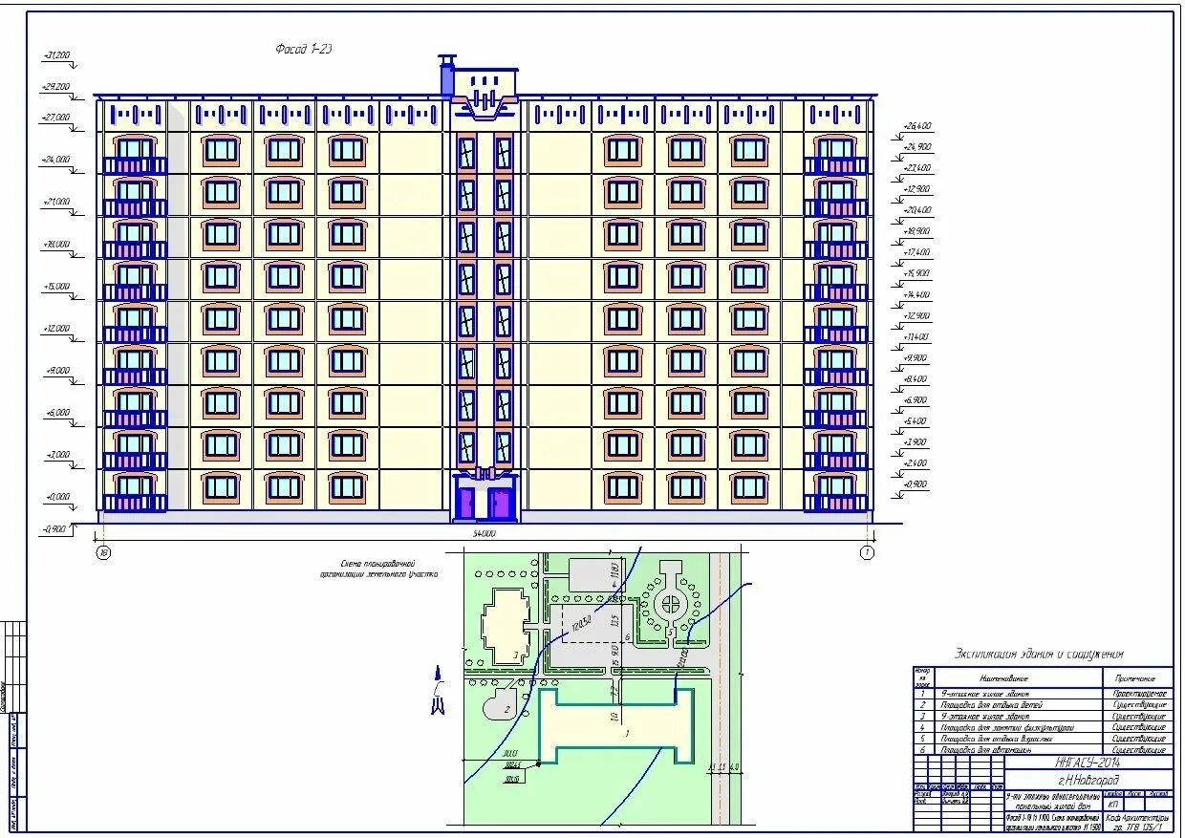Click the +26,400 elevation mark

916,126
